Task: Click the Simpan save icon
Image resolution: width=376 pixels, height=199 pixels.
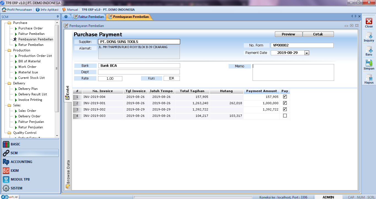Action: pos(369,65)
